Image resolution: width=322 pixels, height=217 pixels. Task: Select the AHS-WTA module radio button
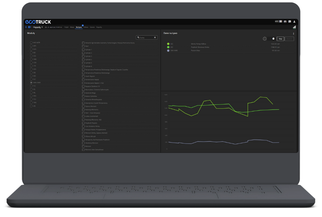(31, 43)
